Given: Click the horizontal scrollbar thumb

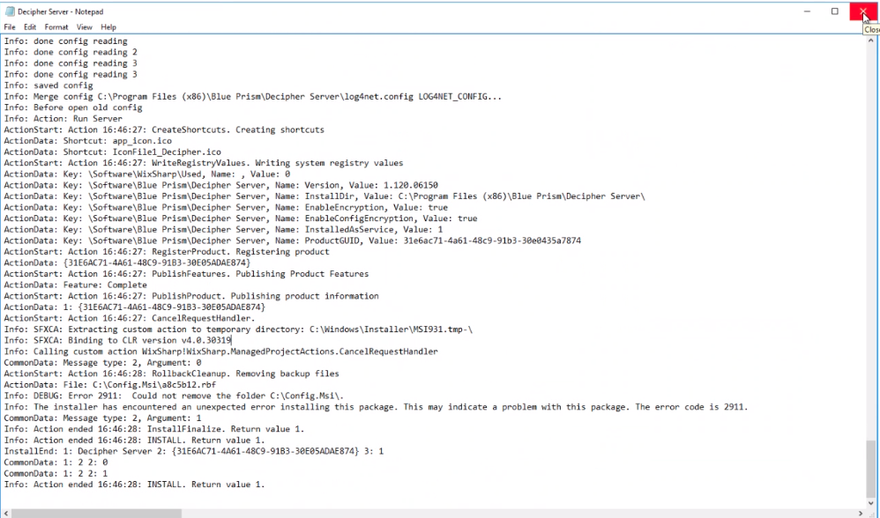Looking at the screenshot, I should coord(96,513).
